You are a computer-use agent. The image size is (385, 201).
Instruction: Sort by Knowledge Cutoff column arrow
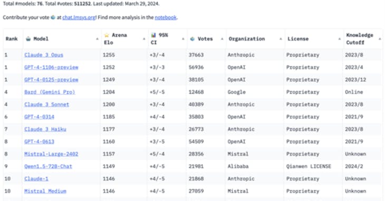pyautogui.click(x=380, y=39)
